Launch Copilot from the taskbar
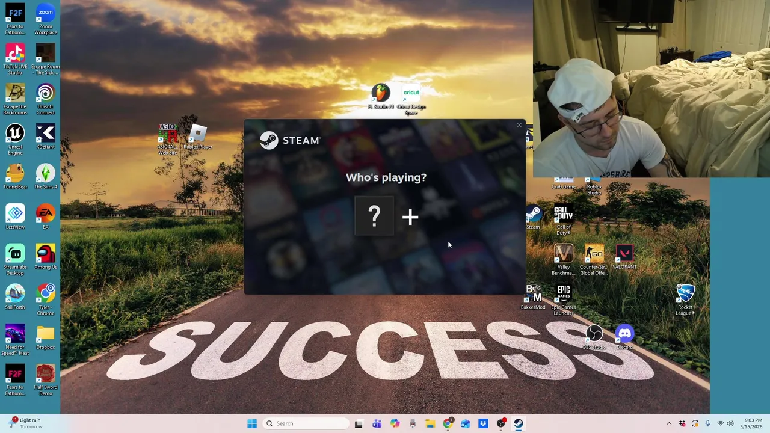The width and height of the screenshot is (770, 433). click(395, 423)
